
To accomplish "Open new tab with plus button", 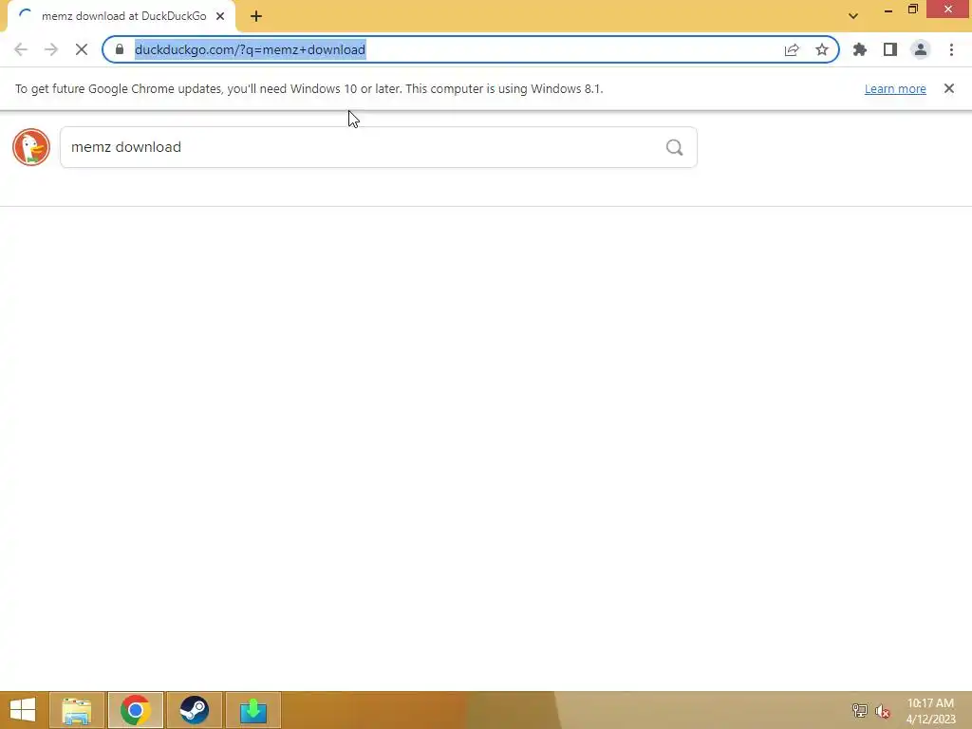I will point(256,16).
